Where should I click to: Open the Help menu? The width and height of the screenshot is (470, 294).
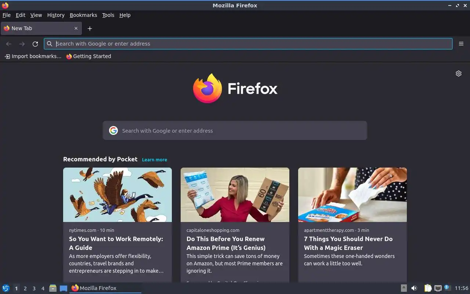(125, 15)
